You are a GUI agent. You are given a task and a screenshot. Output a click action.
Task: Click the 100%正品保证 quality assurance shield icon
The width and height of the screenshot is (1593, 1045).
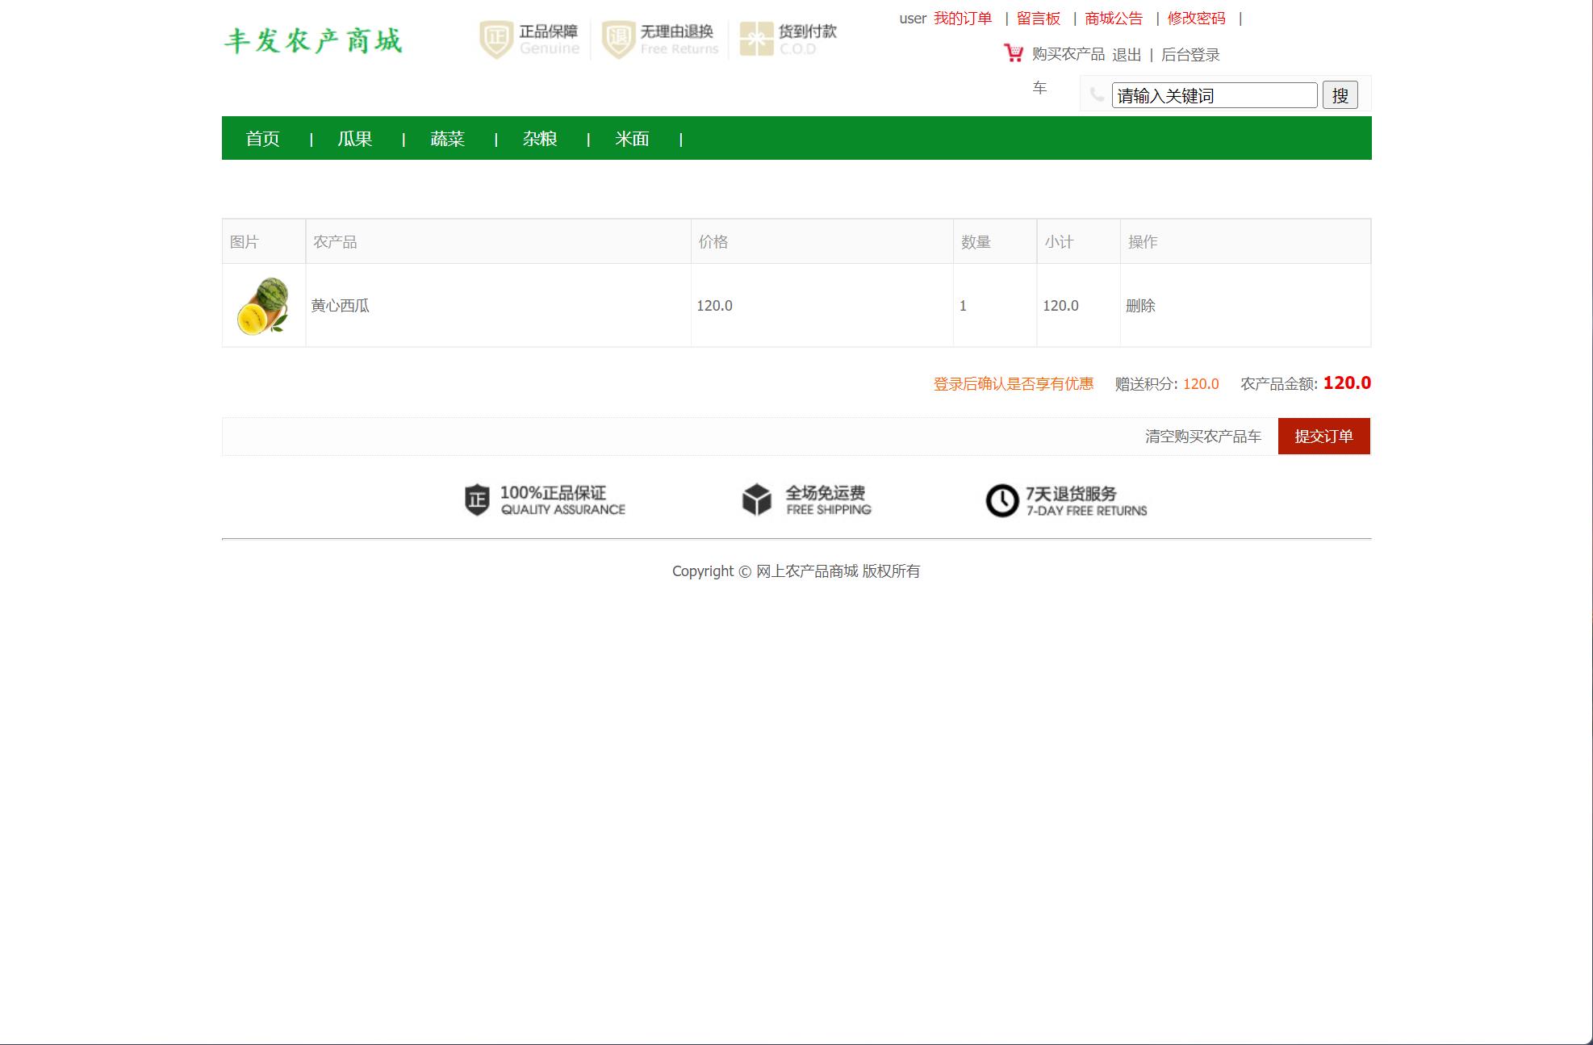tap(475, 500)
